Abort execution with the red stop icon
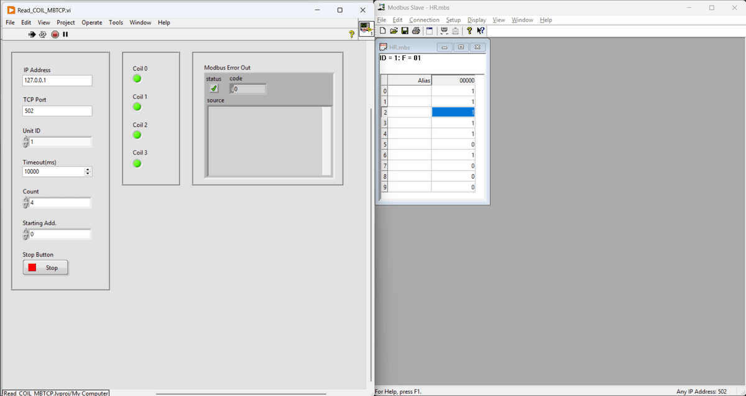 coord(55,34)
